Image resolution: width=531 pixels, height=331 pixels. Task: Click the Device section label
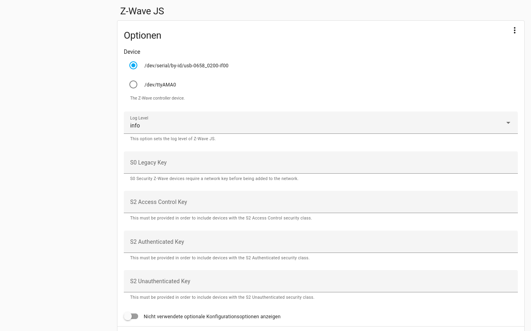(x=132, y=52)
